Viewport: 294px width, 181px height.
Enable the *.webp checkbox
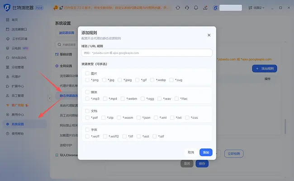(152, 80)
